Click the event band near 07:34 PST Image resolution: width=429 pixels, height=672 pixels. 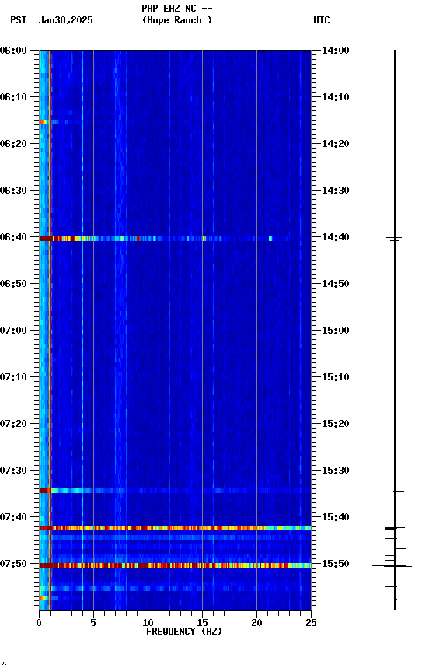[x=175, y=491]
